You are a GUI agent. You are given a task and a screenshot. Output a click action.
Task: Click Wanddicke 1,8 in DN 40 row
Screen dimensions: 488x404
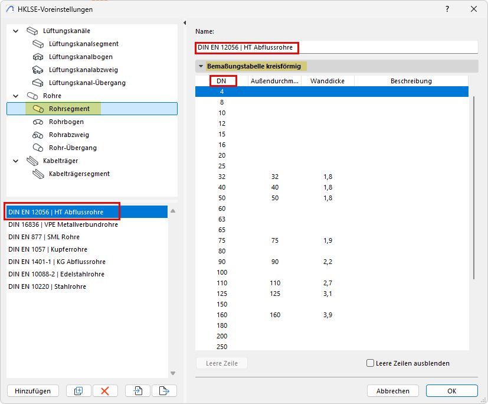point(327,187)
